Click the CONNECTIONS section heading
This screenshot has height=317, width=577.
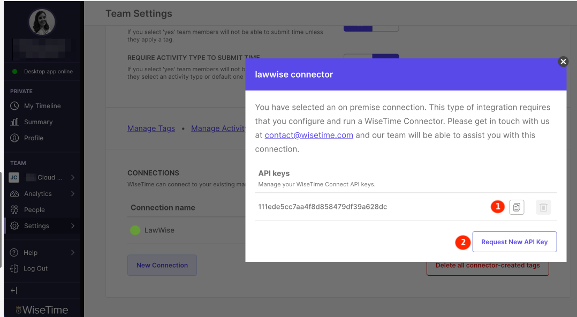[153, 173]
